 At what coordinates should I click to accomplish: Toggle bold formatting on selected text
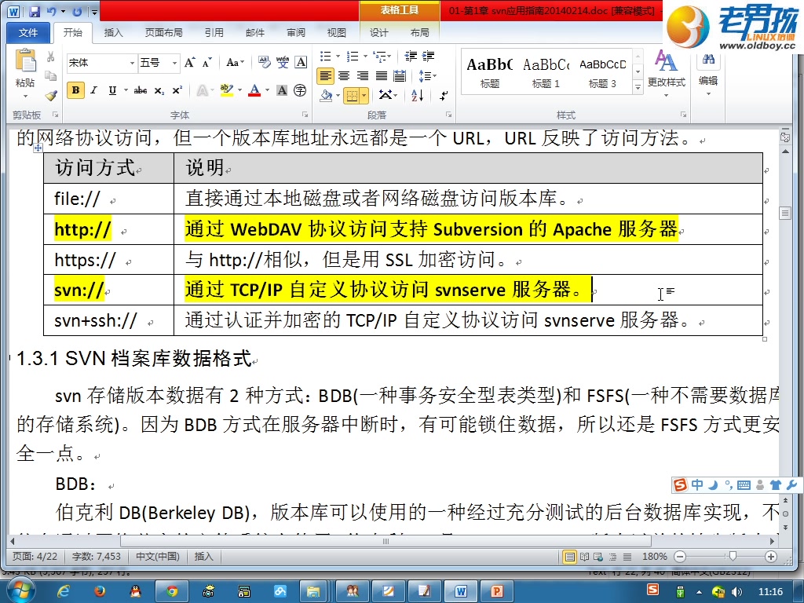point(75,91)
